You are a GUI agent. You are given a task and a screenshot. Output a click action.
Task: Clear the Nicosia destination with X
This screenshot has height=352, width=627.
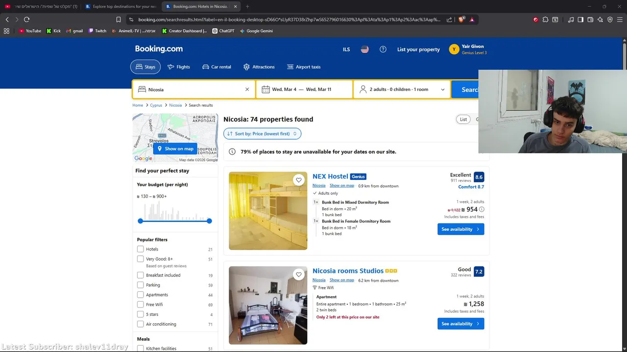point(247,89)
